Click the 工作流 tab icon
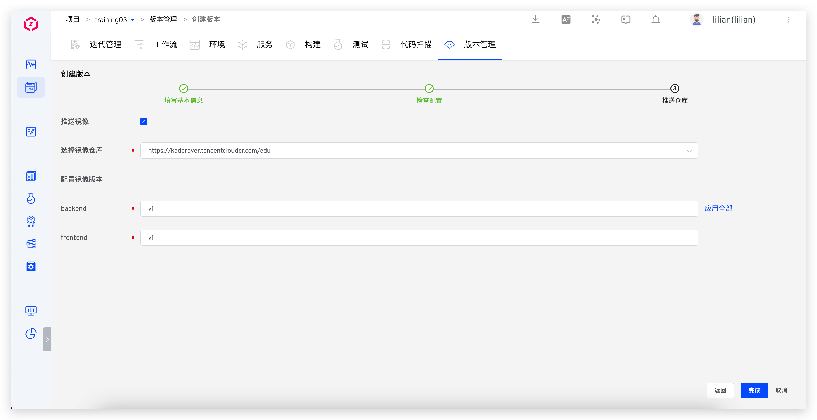Viewport: 817px width, 420px height. point(139,45)
